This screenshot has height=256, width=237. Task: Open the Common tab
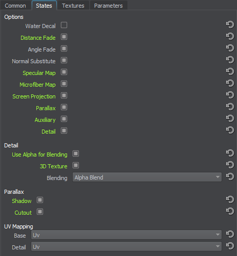15,6
